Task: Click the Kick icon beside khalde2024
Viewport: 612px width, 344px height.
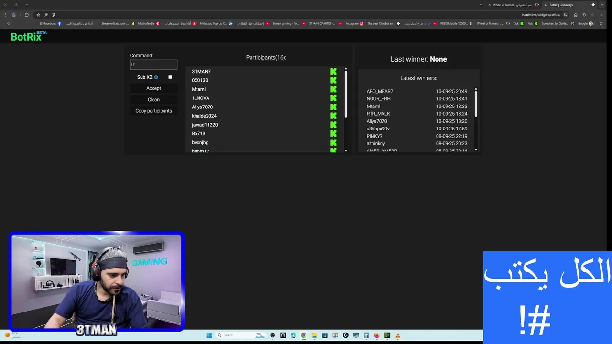Action: point(333,116)
